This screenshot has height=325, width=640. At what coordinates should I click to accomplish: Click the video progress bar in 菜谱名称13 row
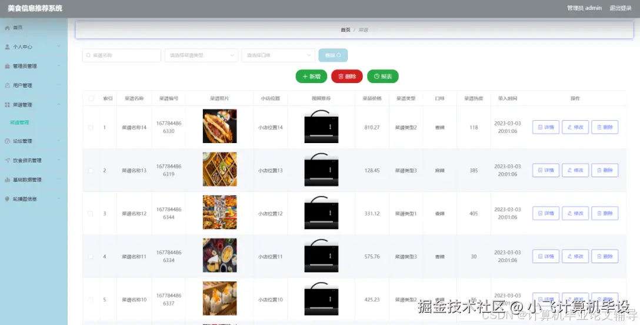pyautogui.click(x=321, y=178)
